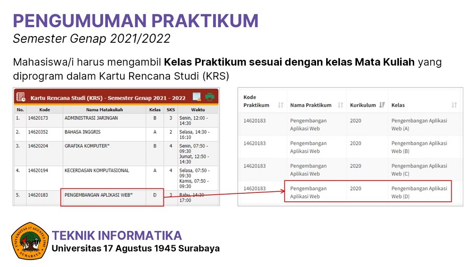Select class Pengembangan Aplikasi Web (D)
This screenshot has width=476, height=267.
[x=419, y=192]
